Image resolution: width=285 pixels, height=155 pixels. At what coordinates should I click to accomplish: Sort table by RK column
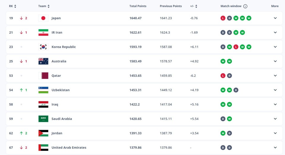tap(15, 6)
